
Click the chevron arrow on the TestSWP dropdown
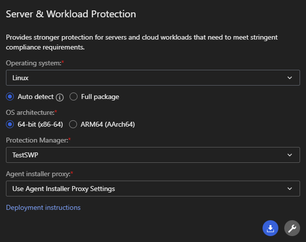tap(289, 155)
